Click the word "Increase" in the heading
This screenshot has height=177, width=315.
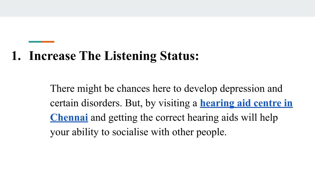click(x=52, y=56)
